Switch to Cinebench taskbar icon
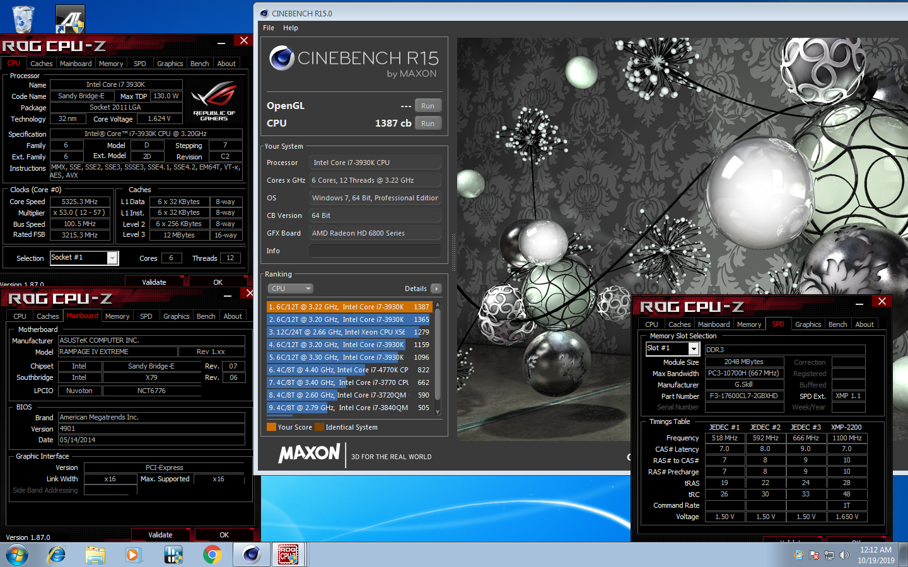The width and height of the screenshot is (908, 567). point(252,555)
